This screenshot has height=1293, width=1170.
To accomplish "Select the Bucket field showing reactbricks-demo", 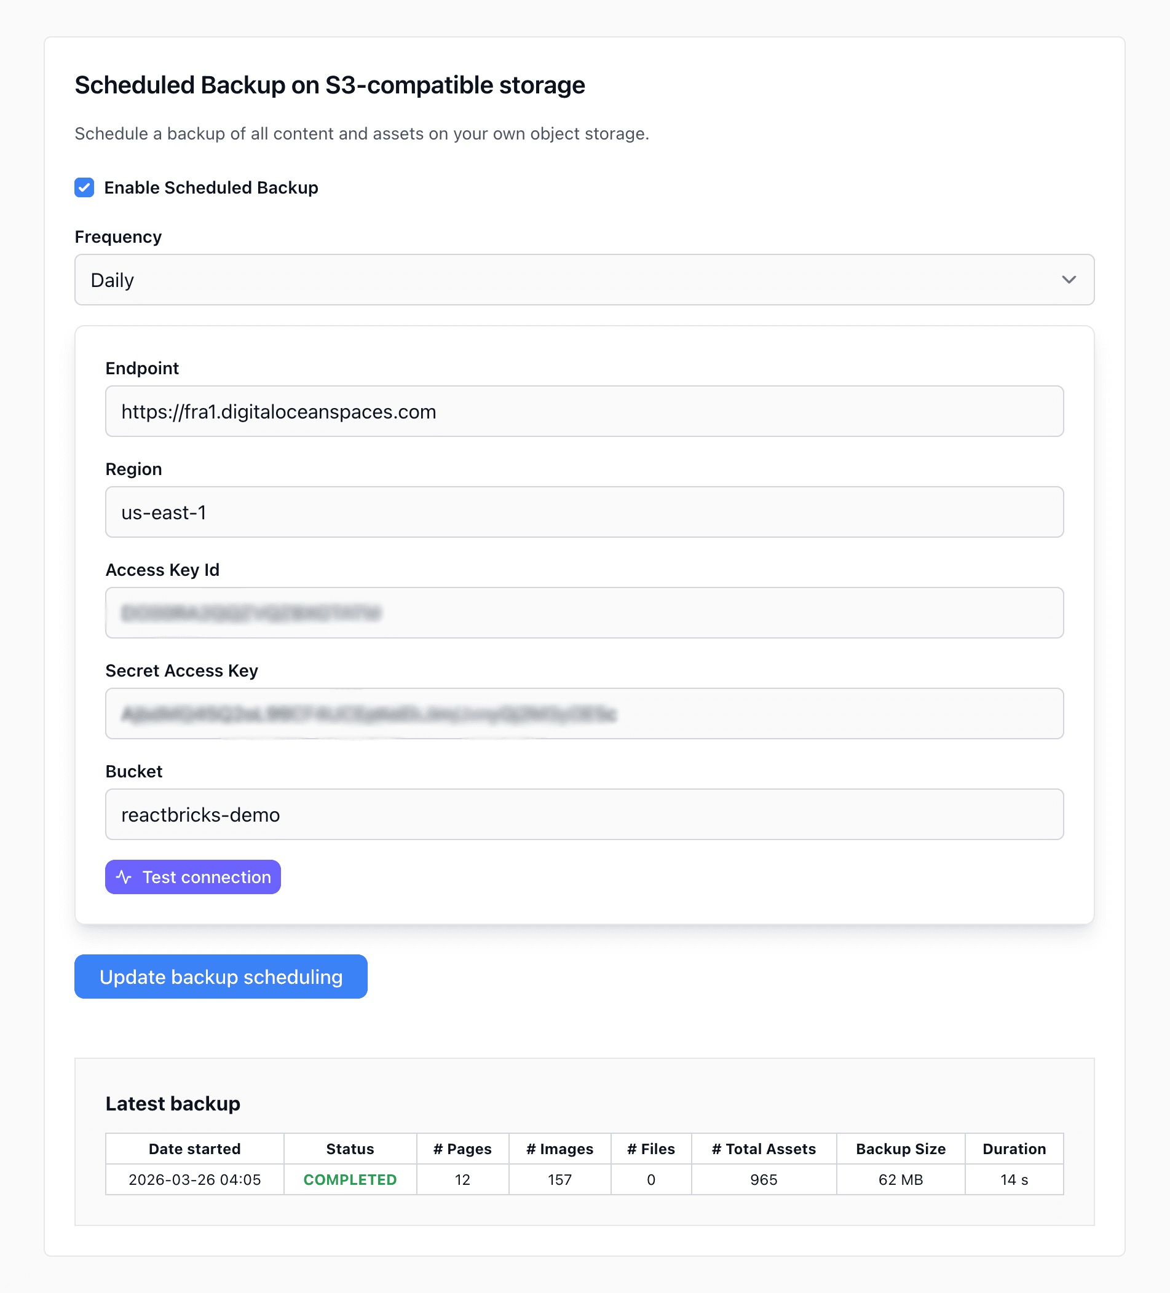I will pyautogui.click(x=583, y=814).
